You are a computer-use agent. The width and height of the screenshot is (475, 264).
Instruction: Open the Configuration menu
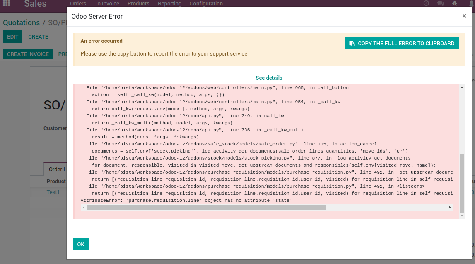pos(206,4)
